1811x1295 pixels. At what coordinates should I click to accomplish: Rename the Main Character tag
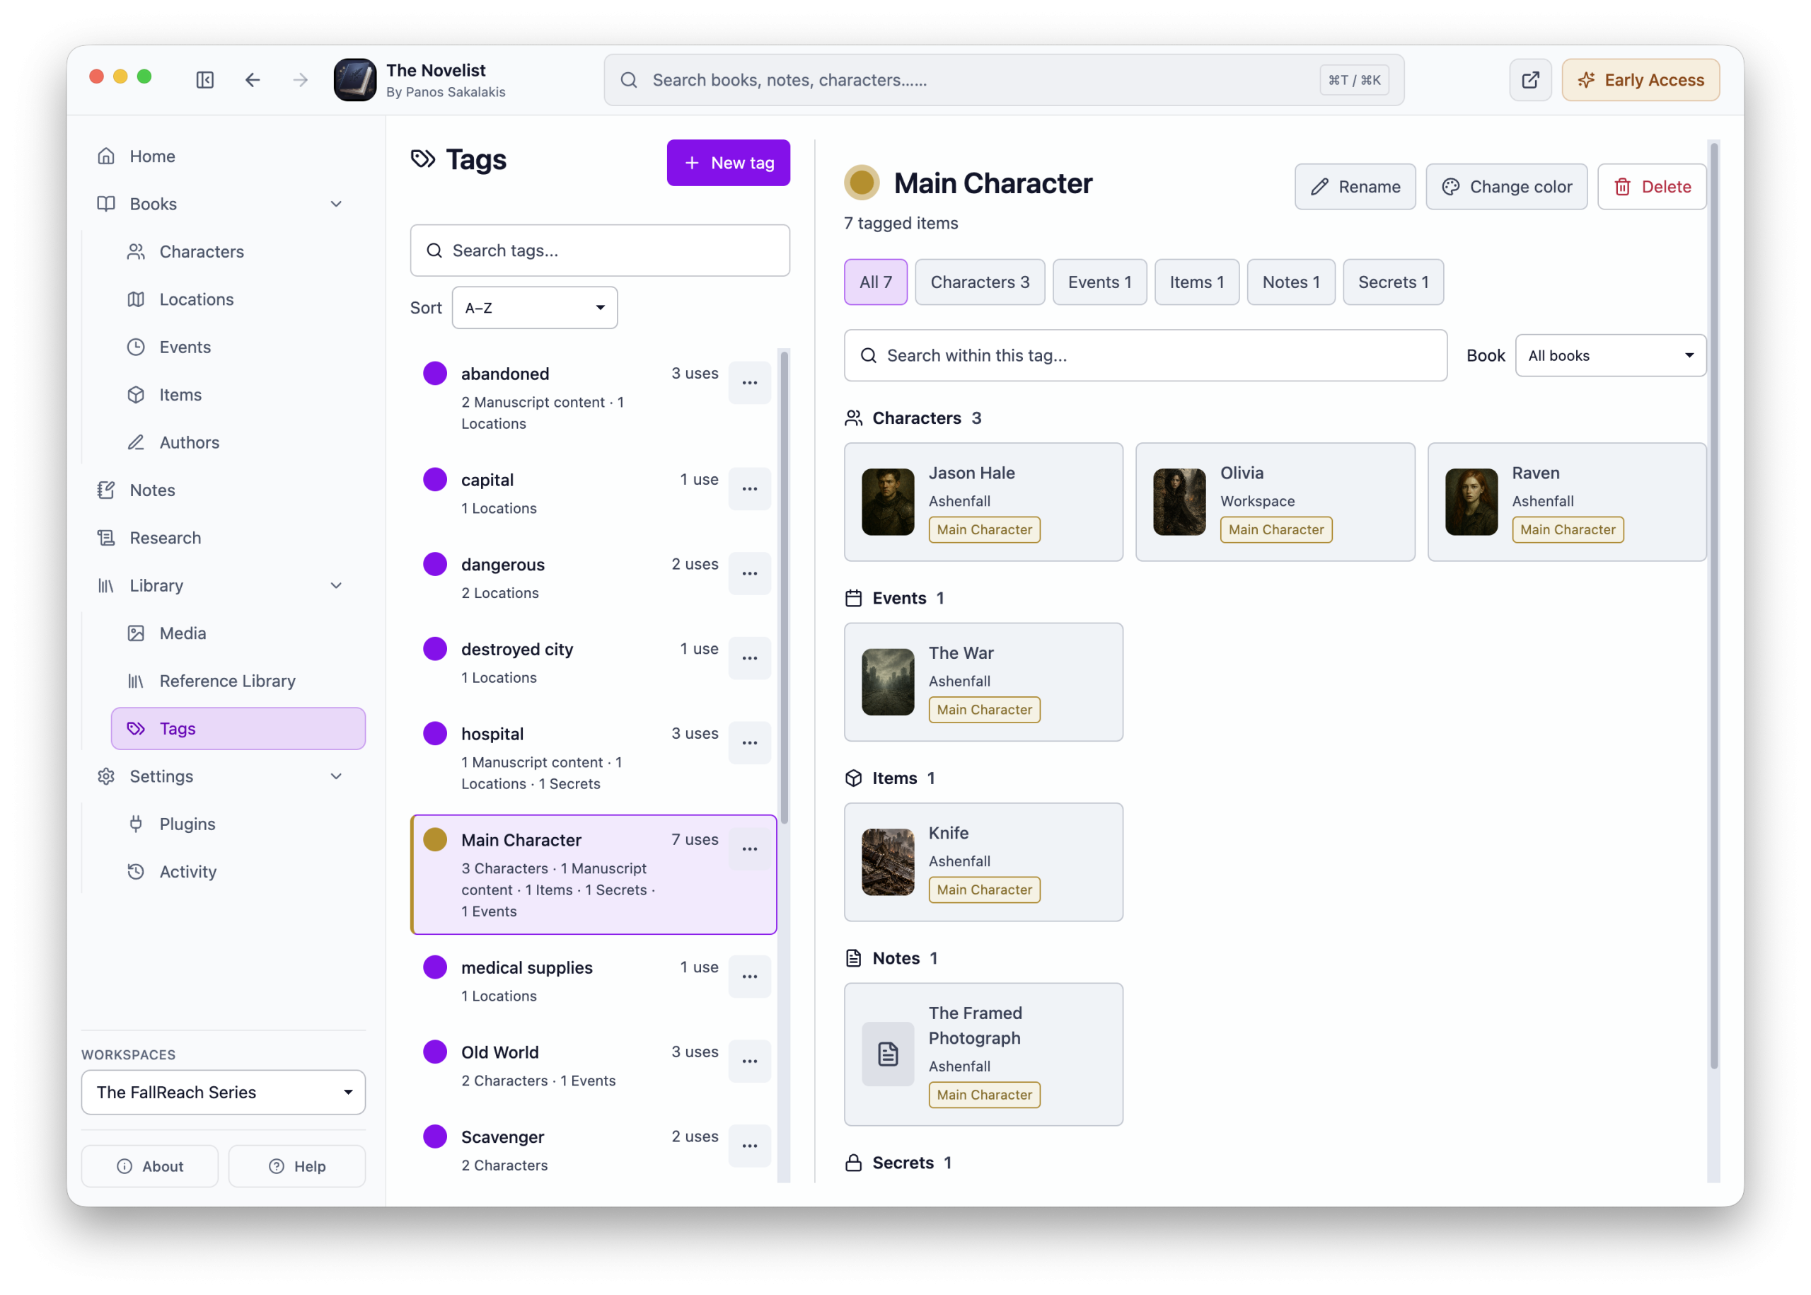click(x=1355, y=187)
